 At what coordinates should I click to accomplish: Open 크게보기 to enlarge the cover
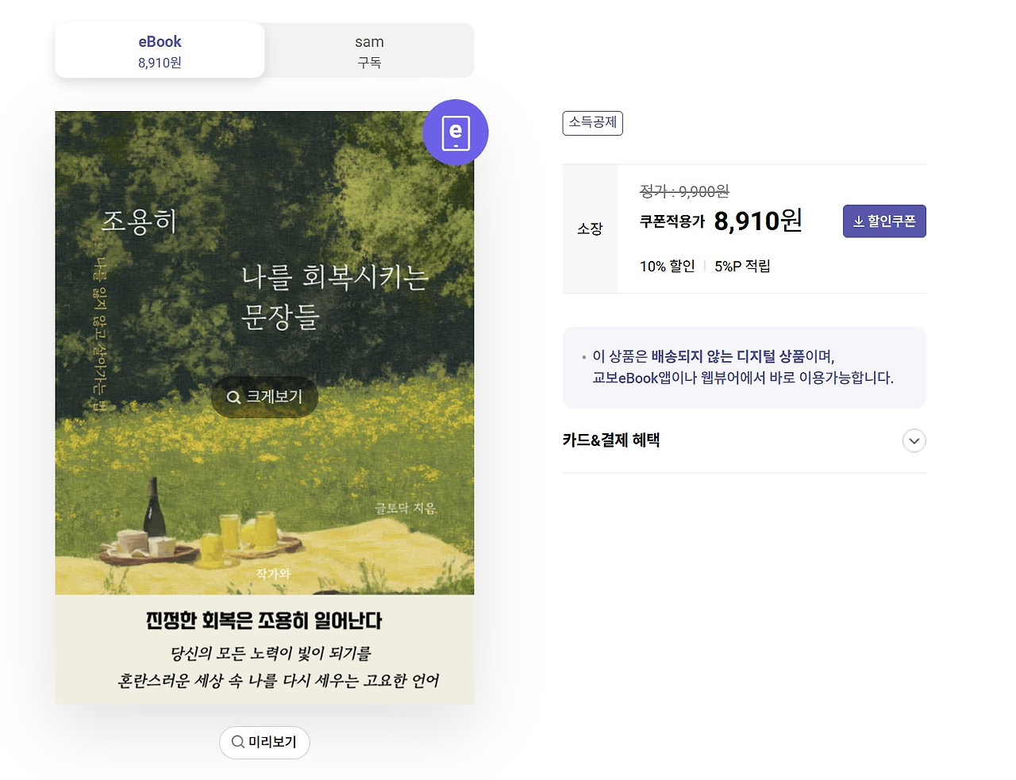pos(264,397)
